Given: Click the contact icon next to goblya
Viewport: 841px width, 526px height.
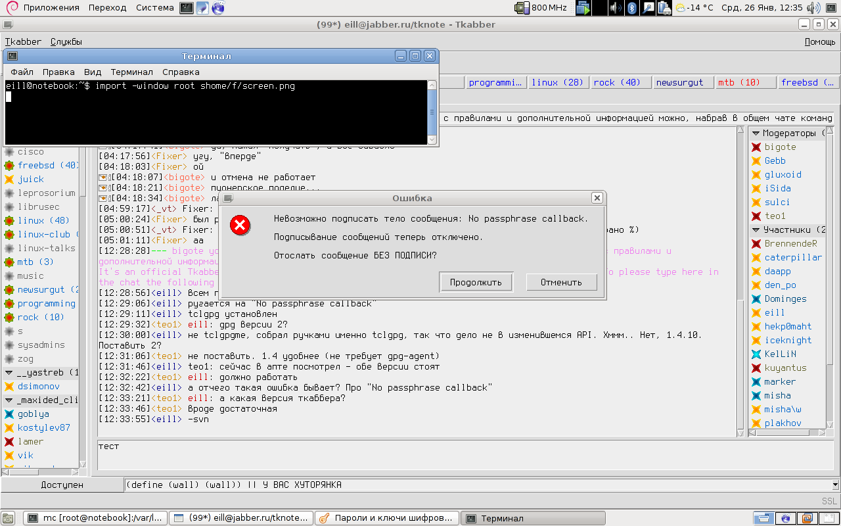Looking at the screenshot, I should click(x=9, y=414).
